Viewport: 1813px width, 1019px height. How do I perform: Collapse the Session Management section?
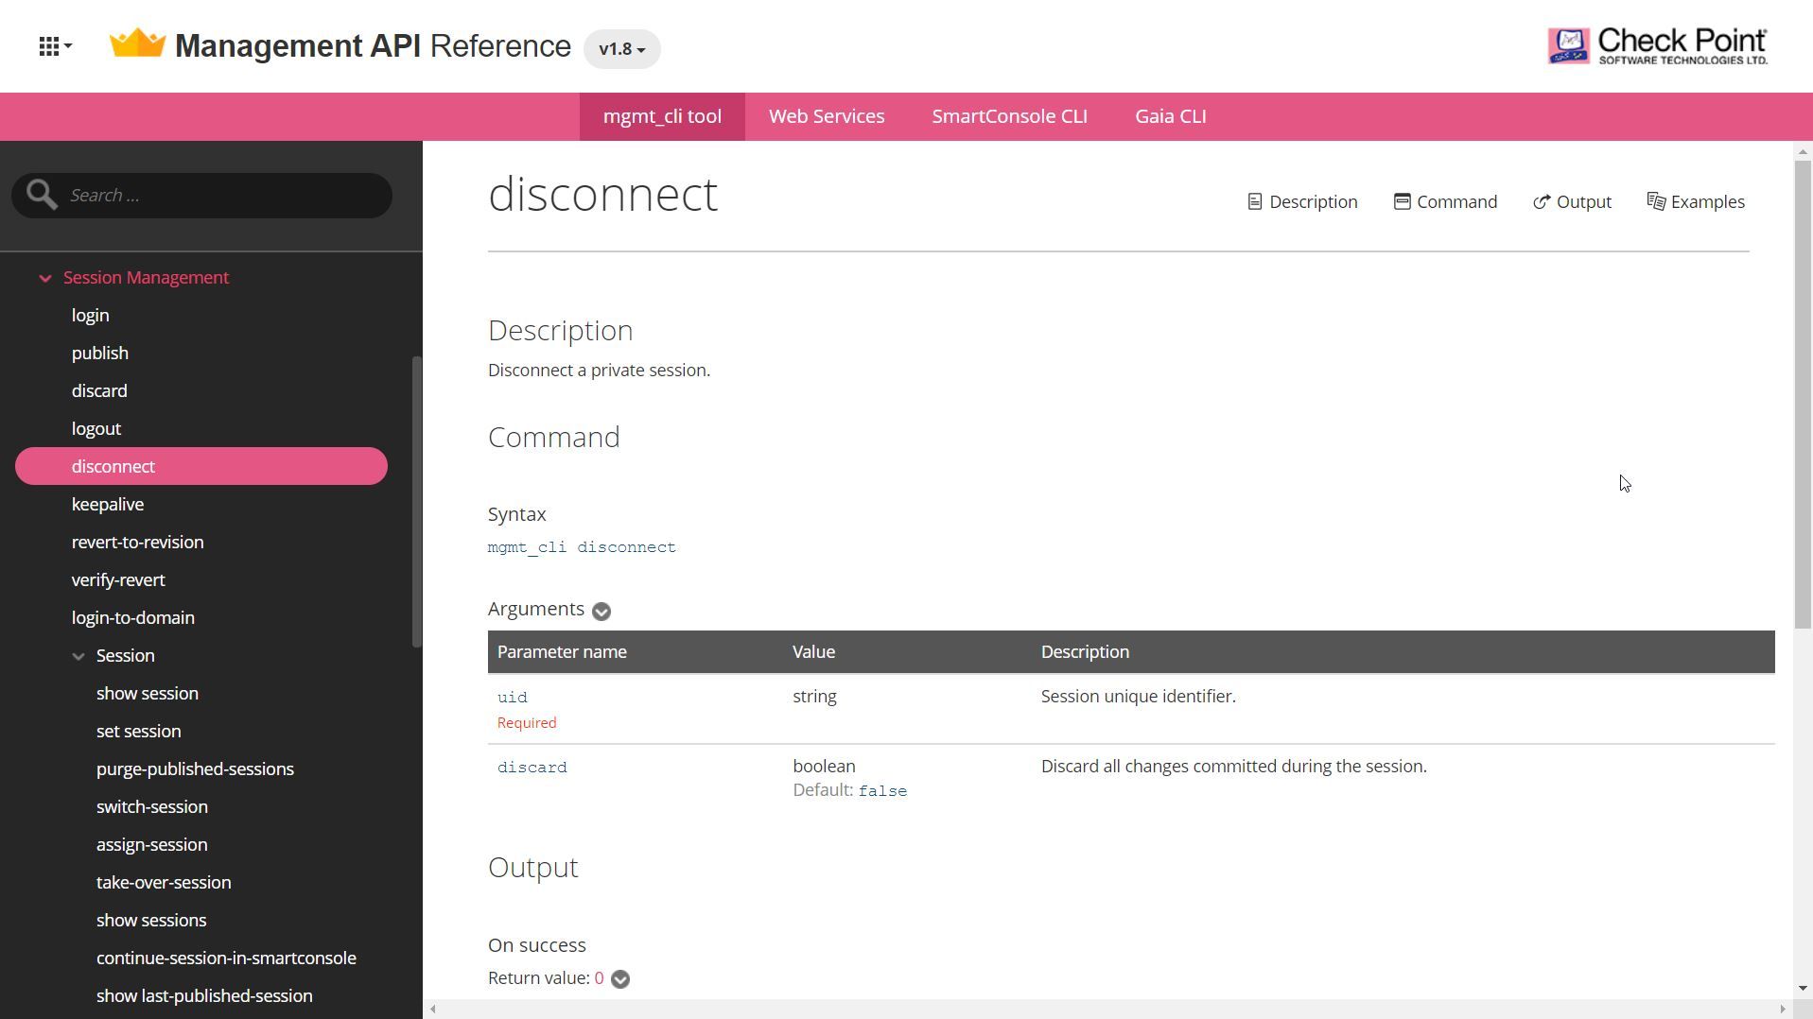(x=44, y=278)
